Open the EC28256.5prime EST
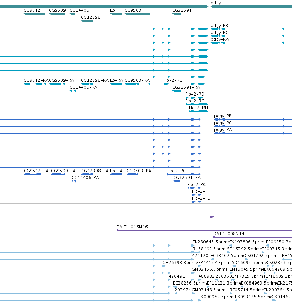 (x=175, y=287)
